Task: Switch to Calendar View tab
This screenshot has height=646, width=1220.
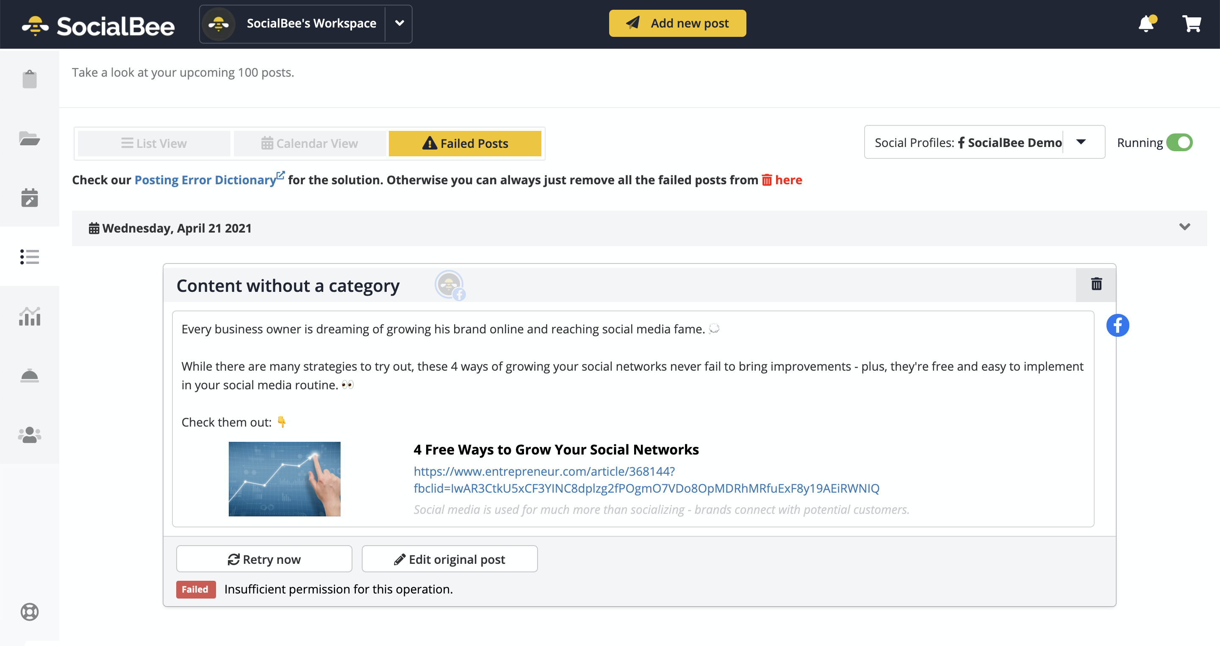Action: tap(310, 144)
